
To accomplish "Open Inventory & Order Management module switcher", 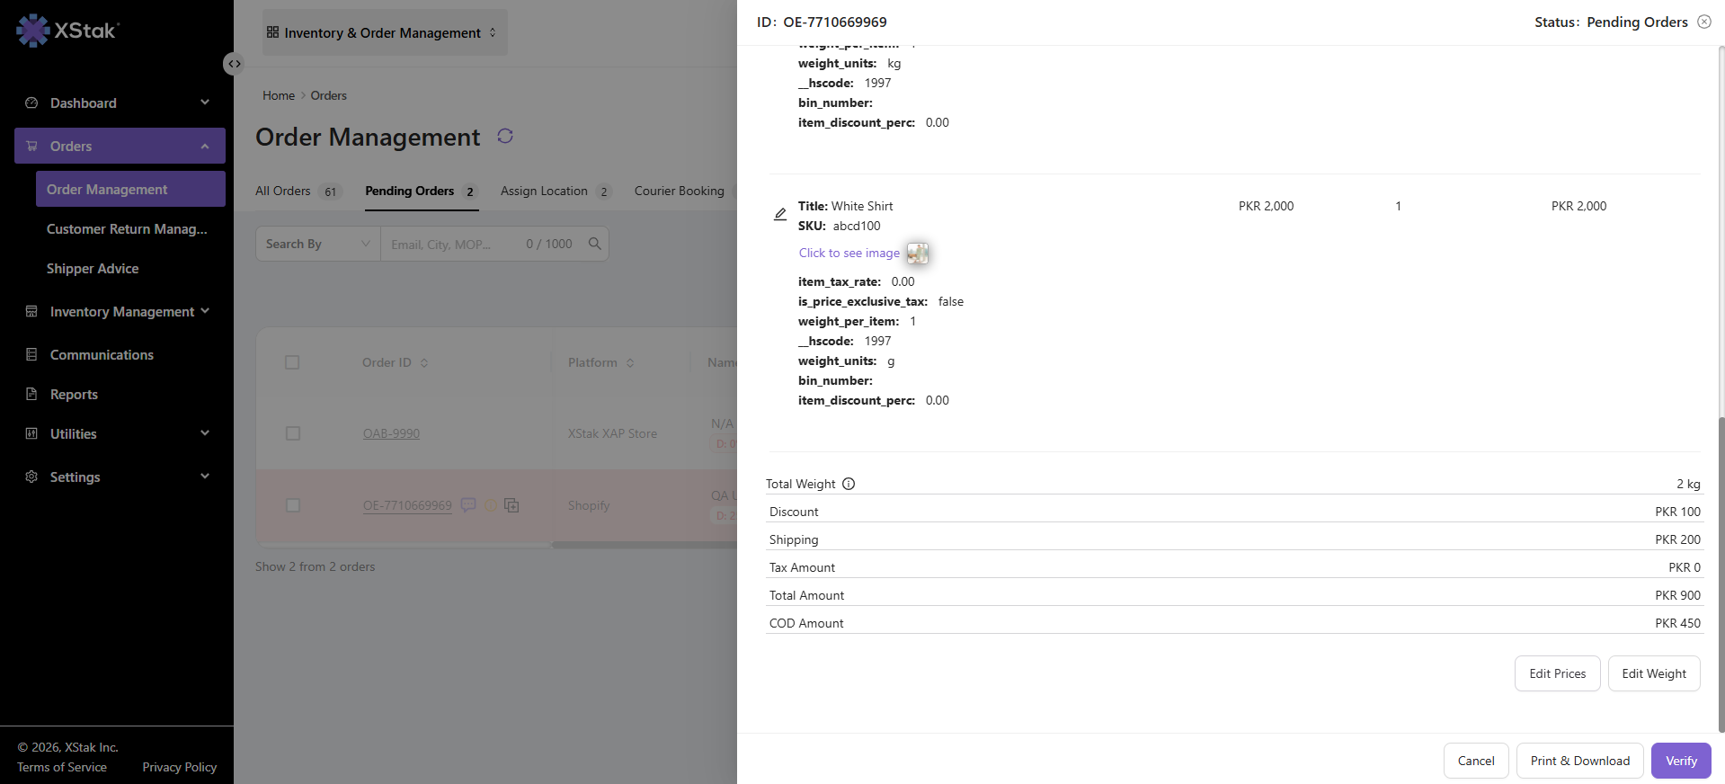I will 385,32.
